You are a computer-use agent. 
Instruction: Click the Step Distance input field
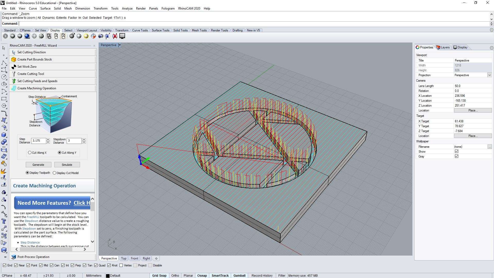39,141
